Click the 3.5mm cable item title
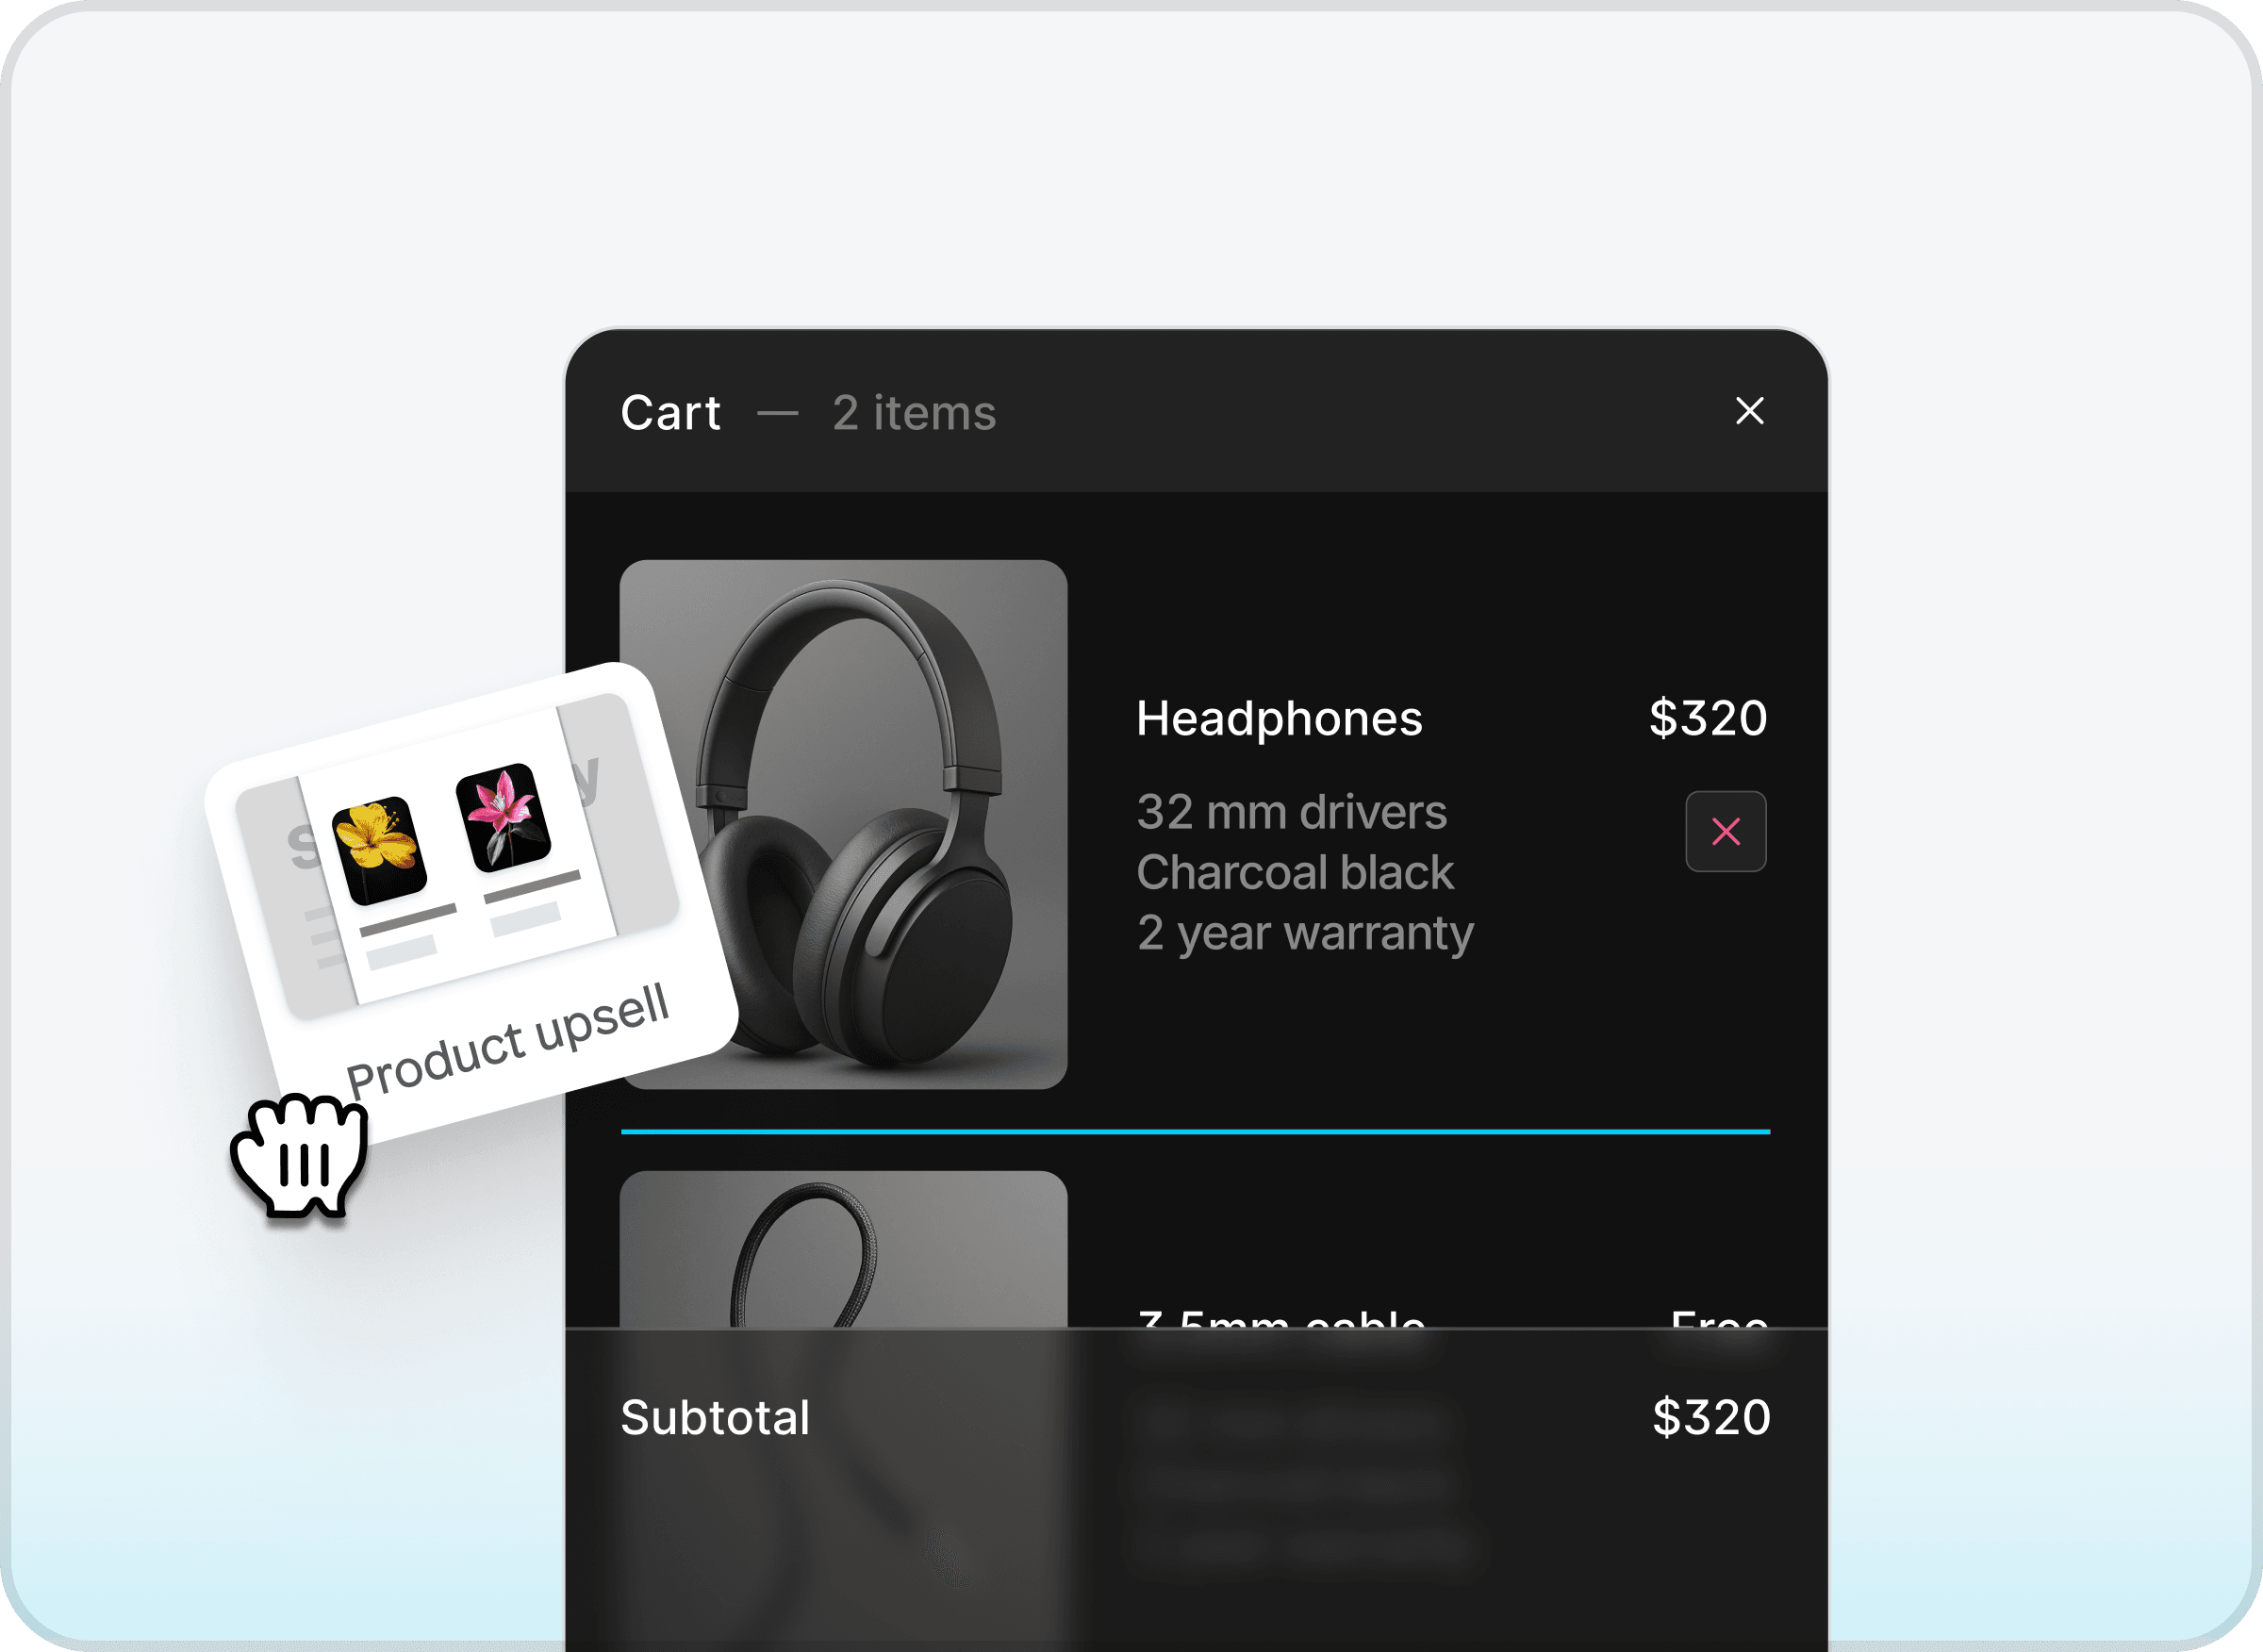The image size is (2263, 1652). (1281, 1318)
